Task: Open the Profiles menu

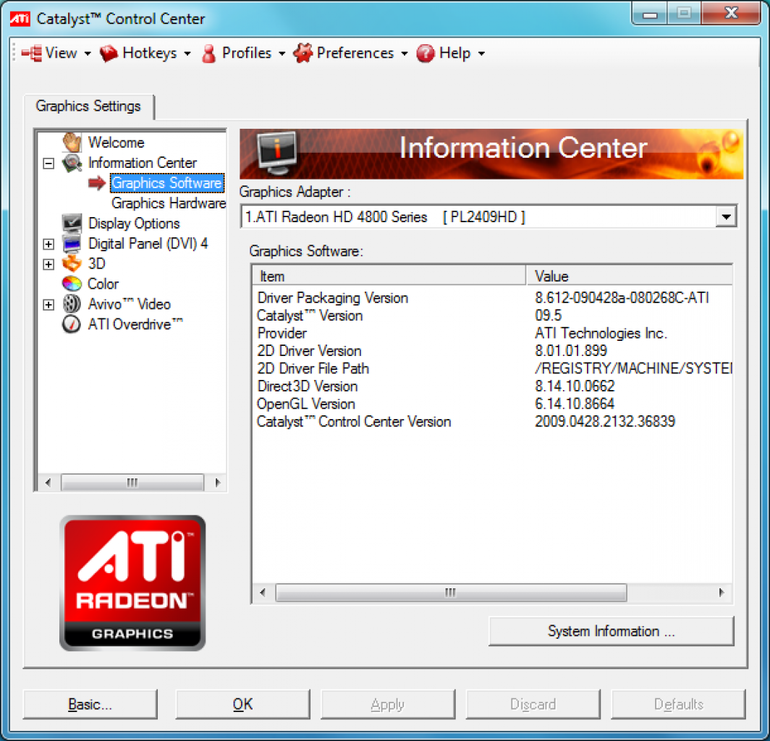Action: tap(247, 53)
